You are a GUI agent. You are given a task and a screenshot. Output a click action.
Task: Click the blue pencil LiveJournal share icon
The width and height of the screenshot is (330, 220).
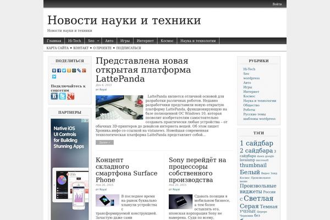[79, 70]
